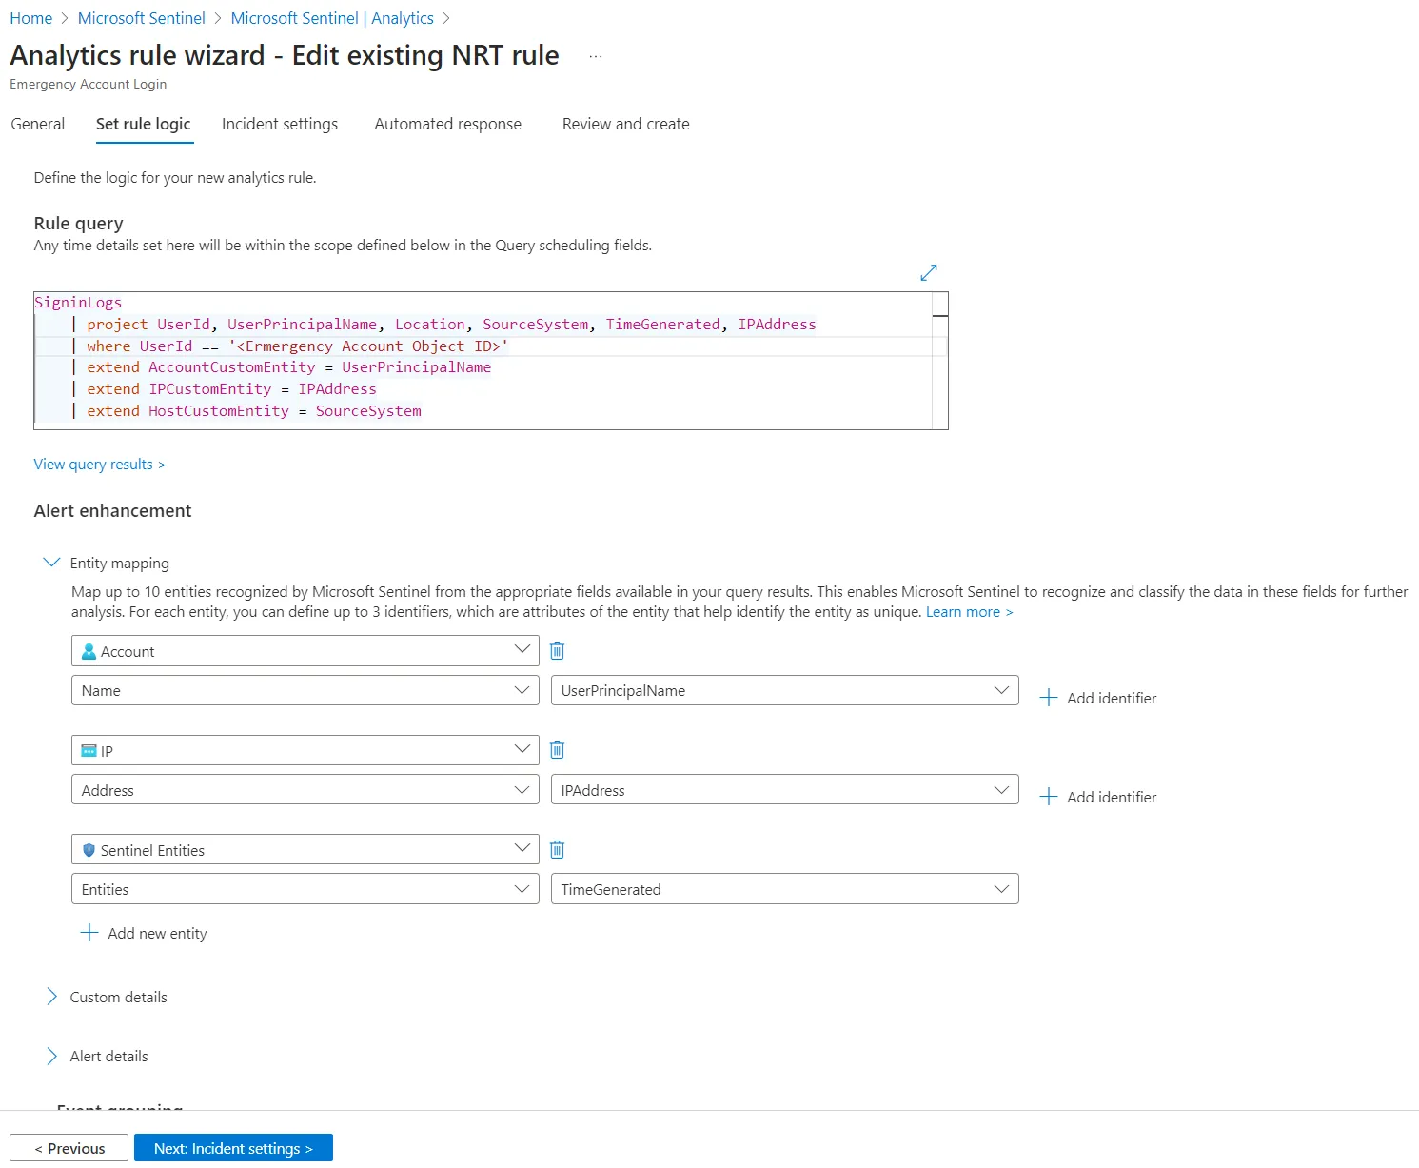Open the TimeGenerated value dropdown

[x=784, y=889]
